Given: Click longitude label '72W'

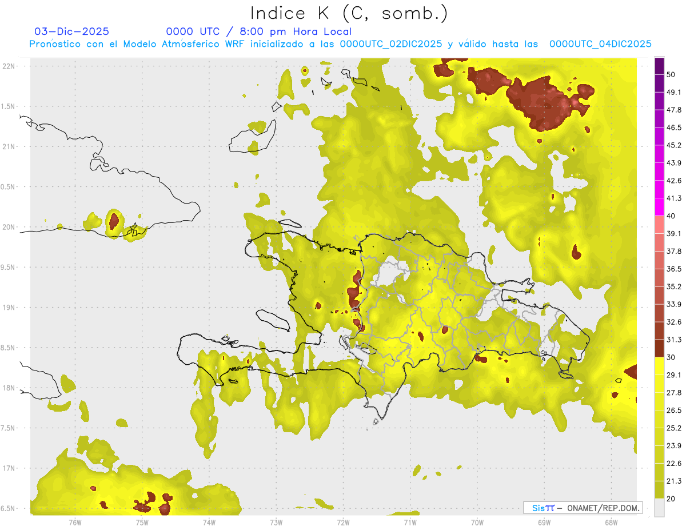Looking at the screenshot, I should [x=343, y=522].
